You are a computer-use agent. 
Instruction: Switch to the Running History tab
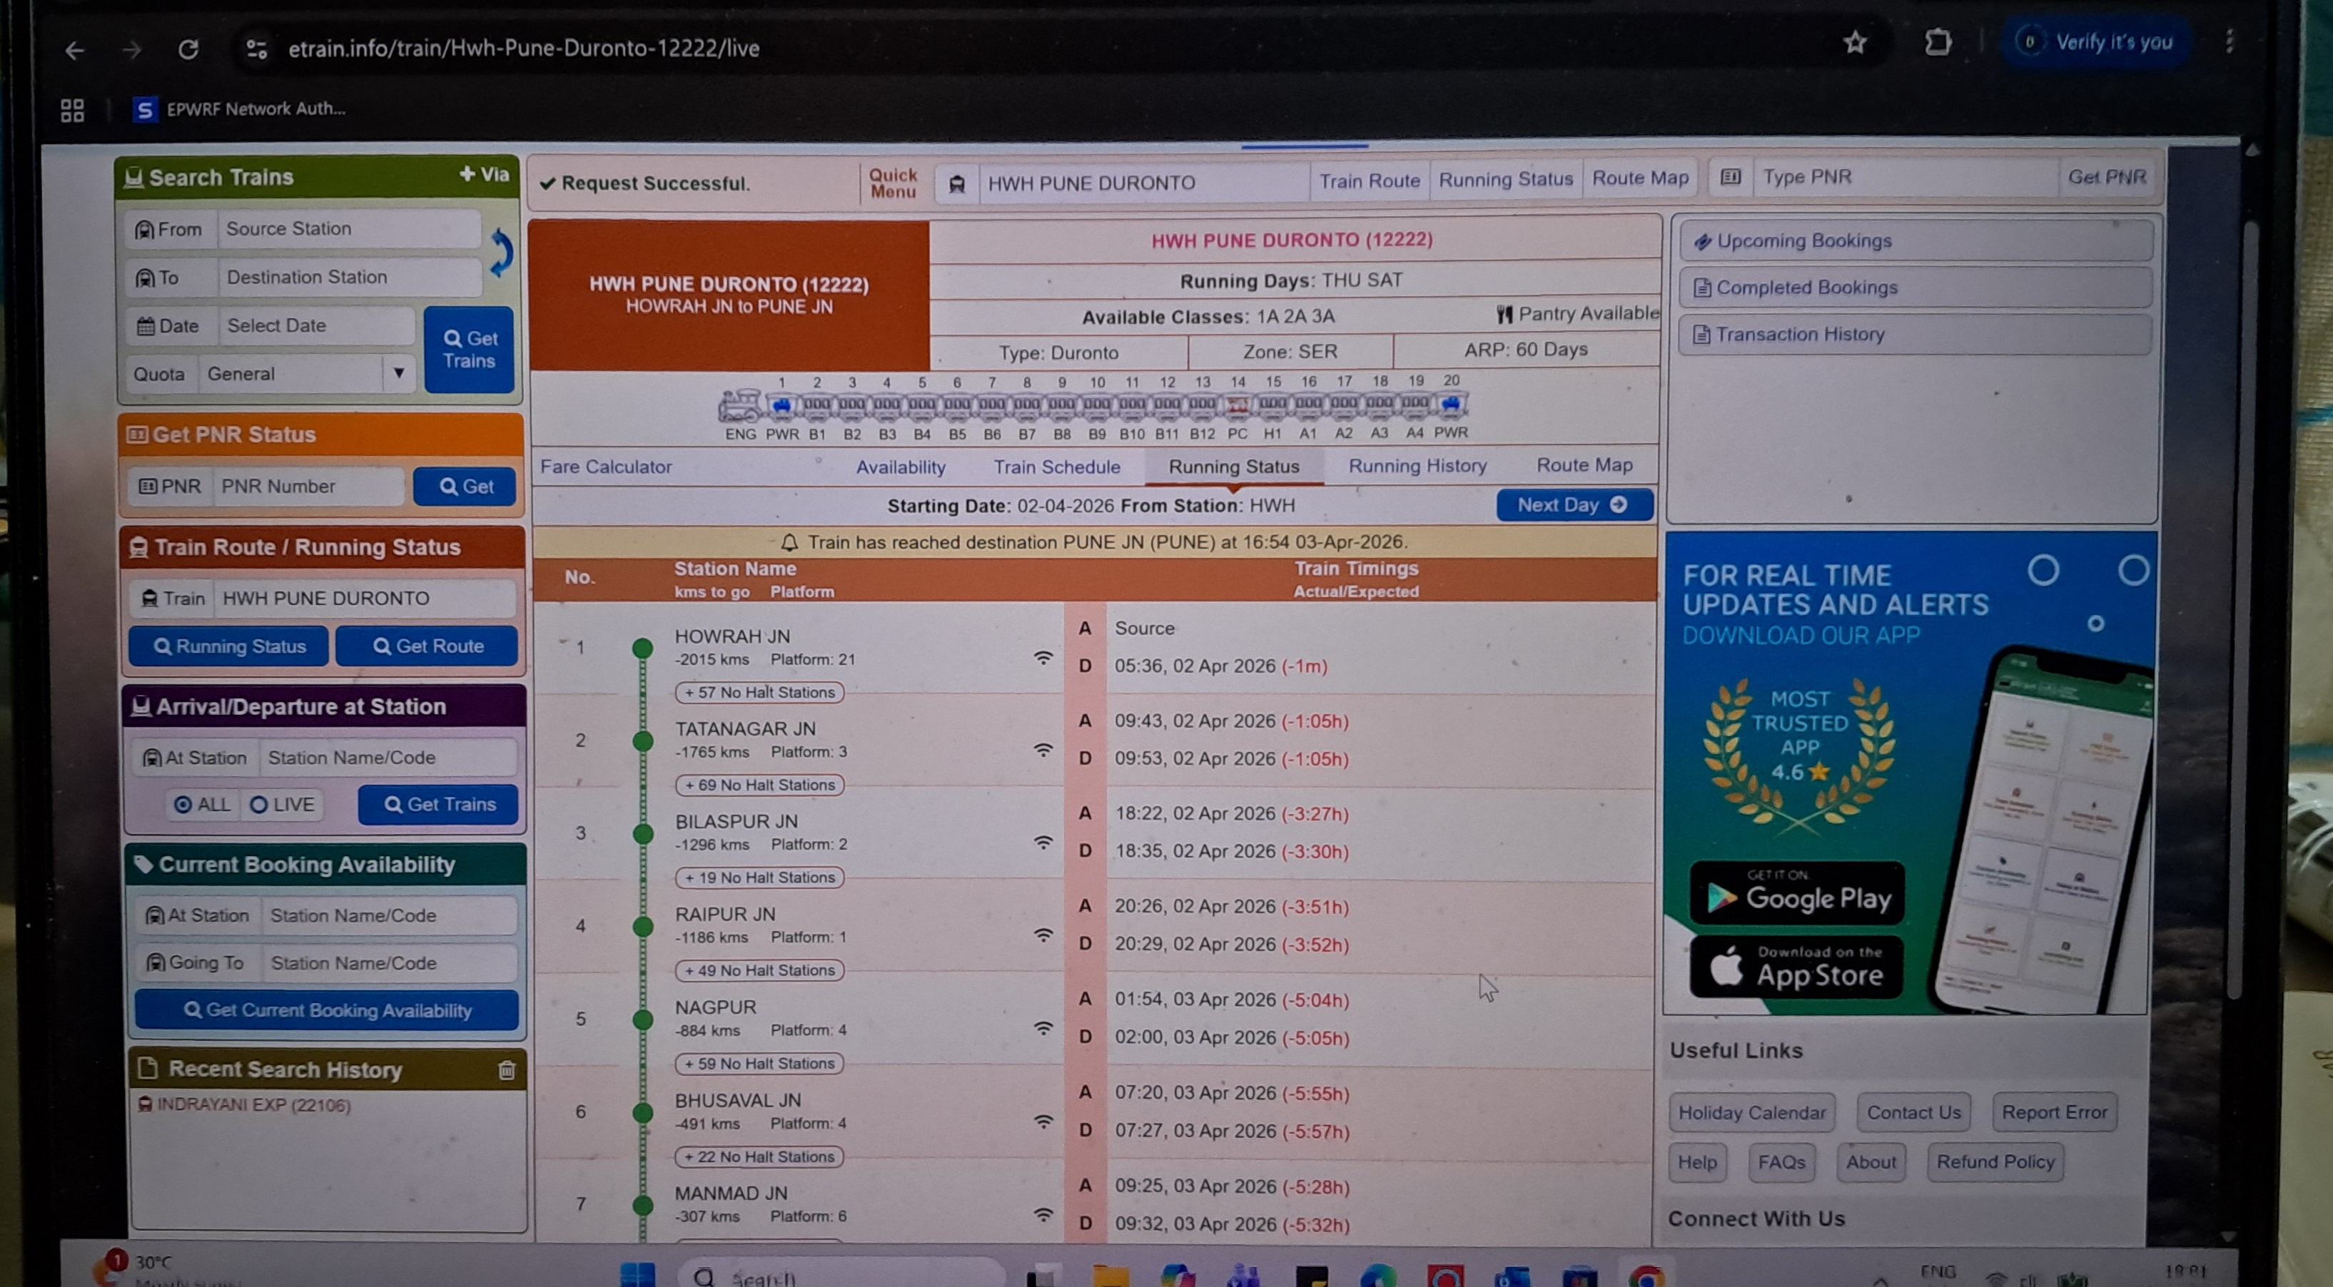click(1417, 466)
